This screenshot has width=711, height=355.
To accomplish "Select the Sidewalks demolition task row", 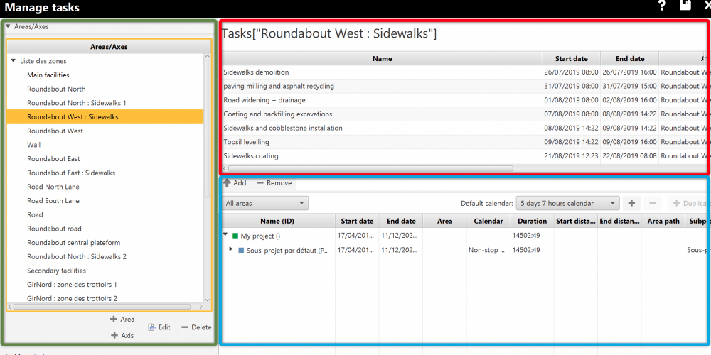I will pyautogui.click(x=465, y=72).
